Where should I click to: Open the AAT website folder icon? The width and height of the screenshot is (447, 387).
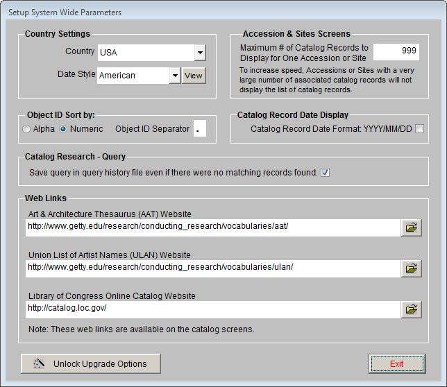pos(411,227)
